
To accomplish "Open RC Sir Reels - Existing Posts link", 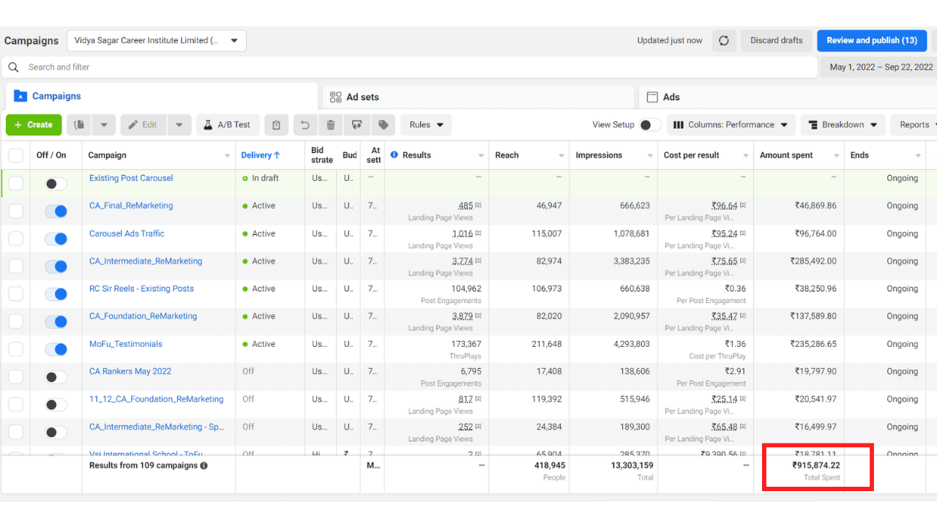I will [141, 288].
